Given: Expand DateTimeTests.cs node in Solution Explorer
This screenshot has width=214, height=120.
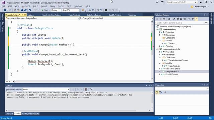Looking at the screenshot, I should pos(160,69).
